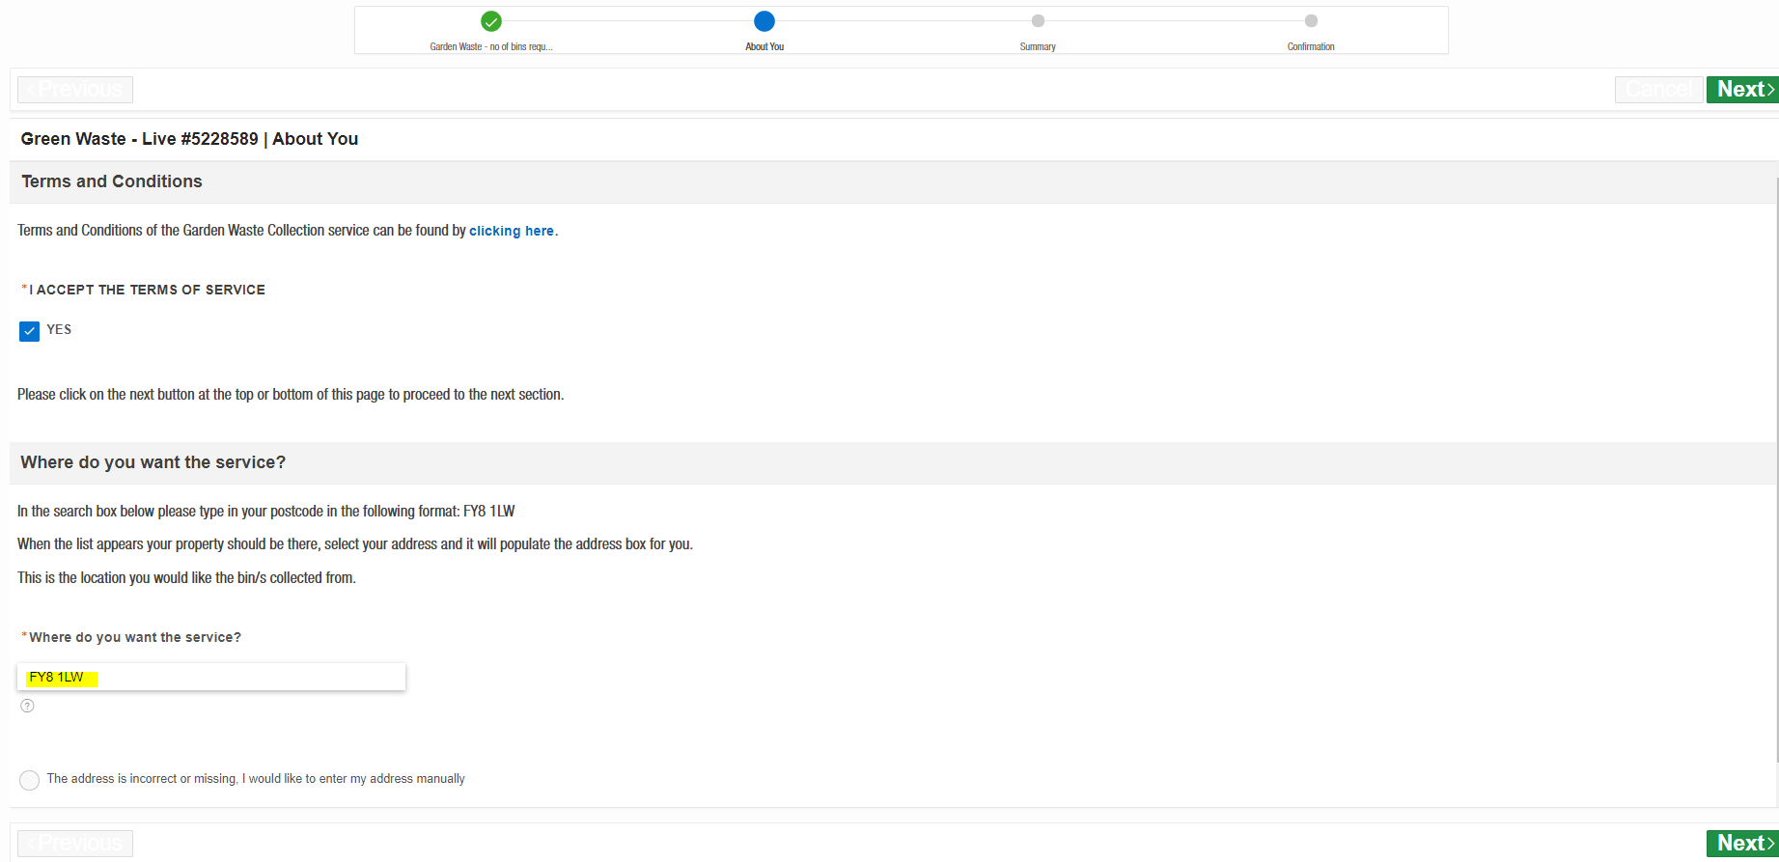1779x862 pixels.
Task: Click the bottom Next button
Action: click(x=1742, y=844)
